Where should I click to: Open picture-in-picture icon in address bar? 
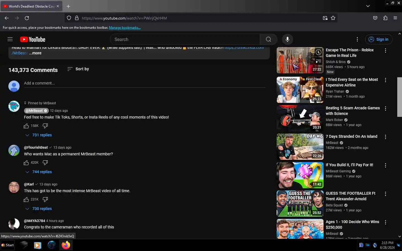325,18
